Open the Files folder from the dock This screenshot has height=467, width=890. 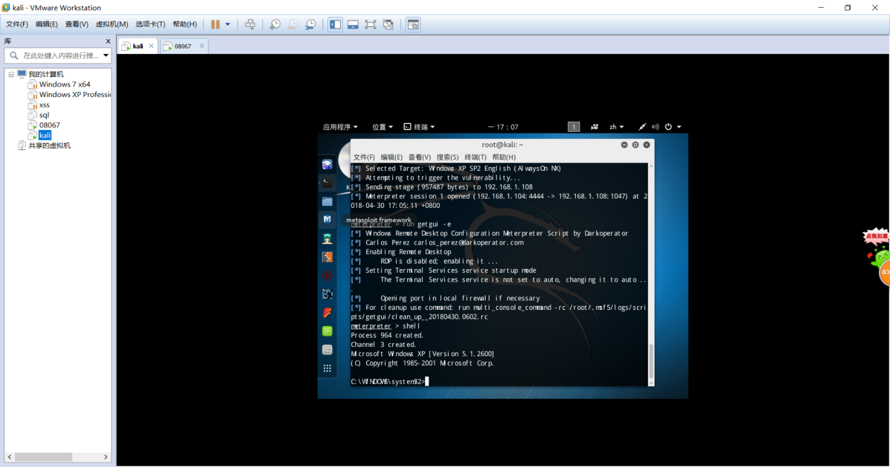(x=327, y=201)
